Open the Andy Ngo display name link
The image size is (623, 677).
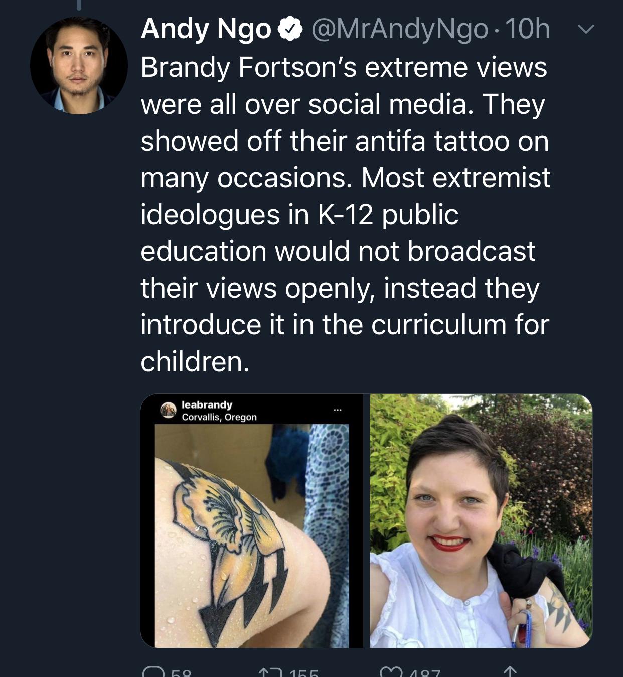point(206,29)
